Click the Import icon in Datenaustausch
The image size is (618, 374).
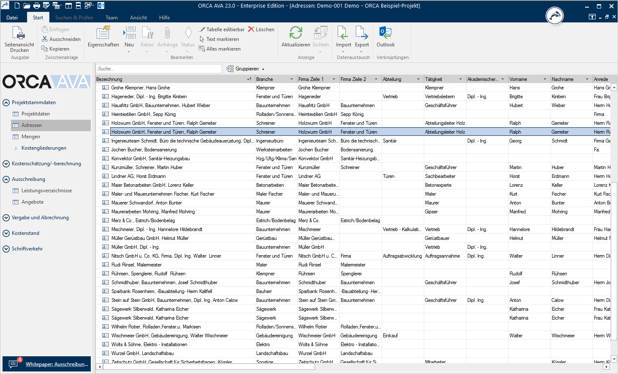[343, 33]
